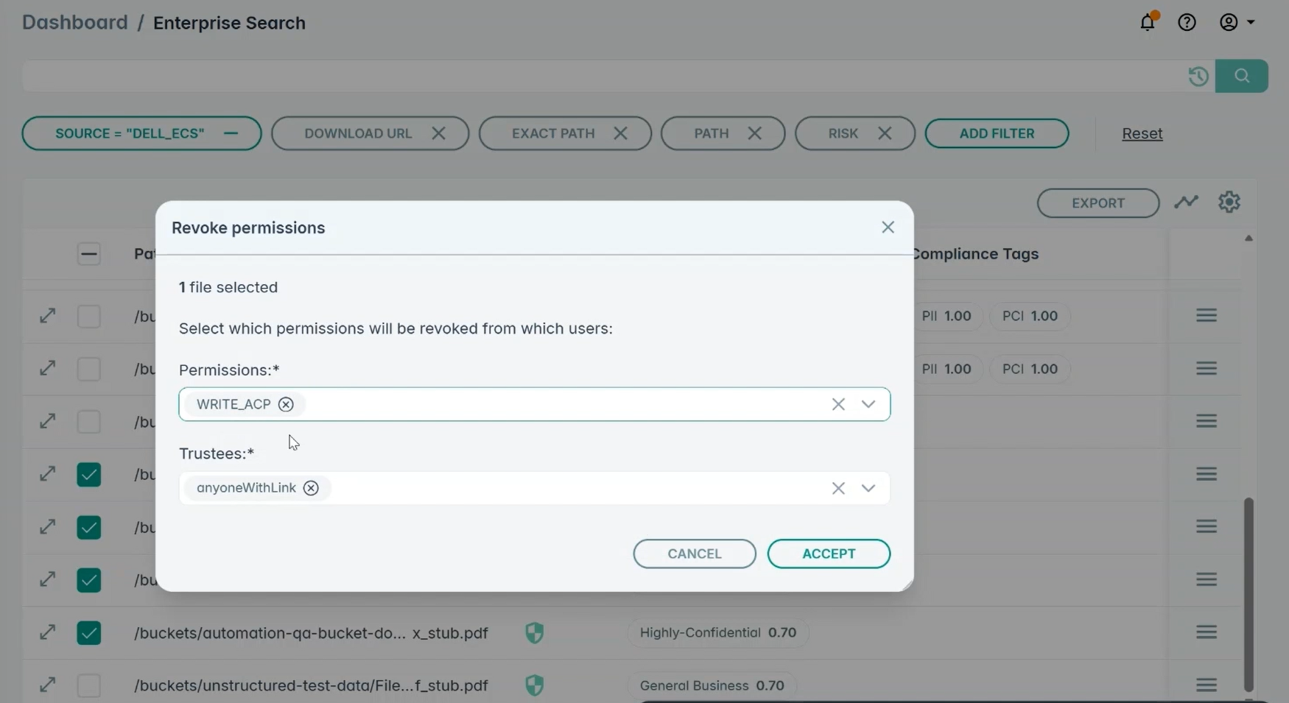Show search history clock icon
The width and height of the screenshot is (1289, 703).
click(1198, 76)
